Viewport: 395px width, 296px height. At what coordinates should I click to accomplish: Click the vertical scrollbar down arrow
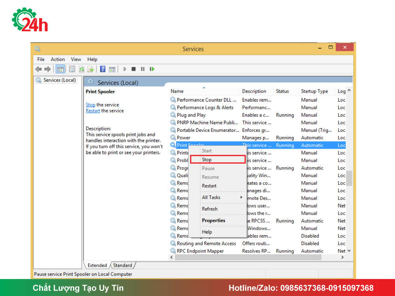point(349,251)
